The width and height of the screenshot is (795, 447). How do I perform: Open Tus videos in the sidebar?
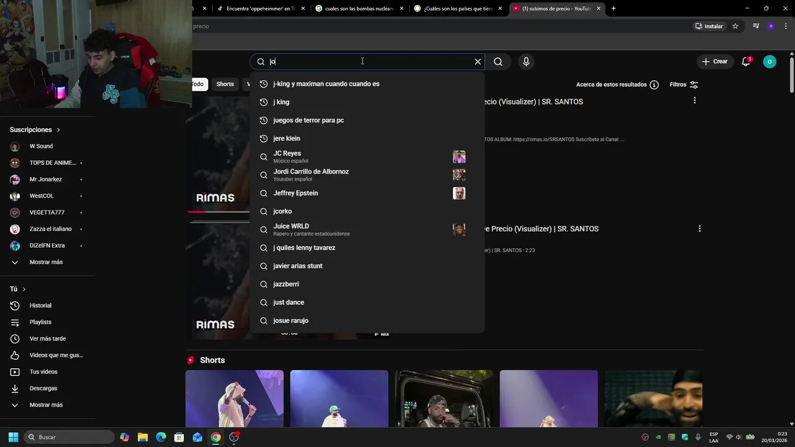click(x=47, y=372)
